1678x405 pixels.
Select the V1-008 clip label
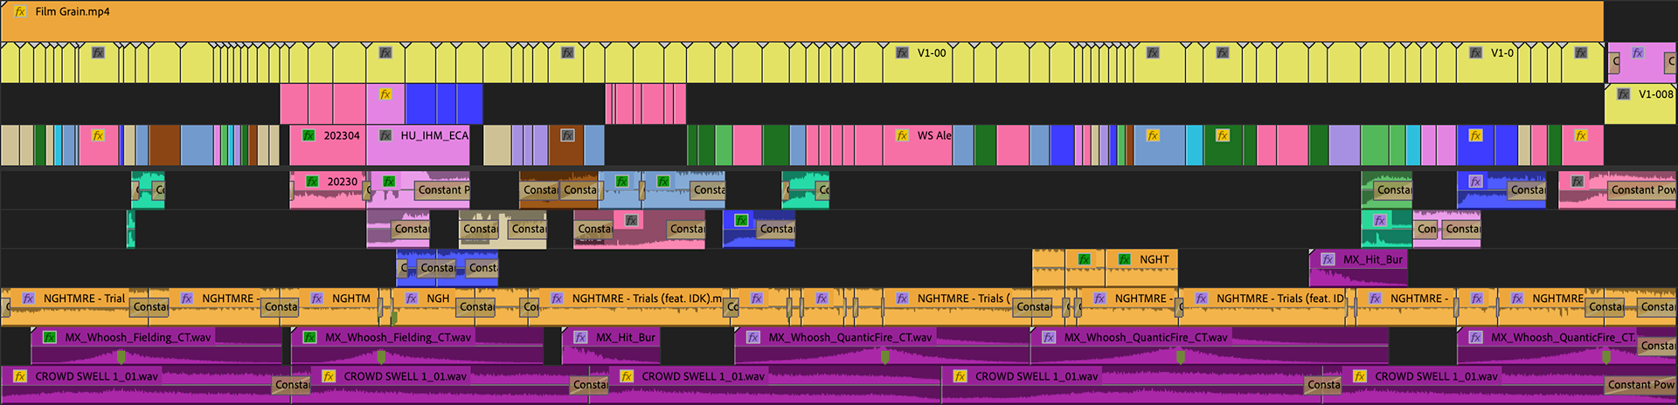click(1656, 94)
